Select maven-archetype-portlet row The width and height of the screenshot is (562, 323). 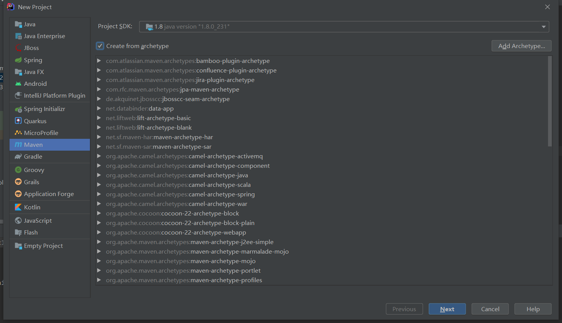tap(321, 270)
